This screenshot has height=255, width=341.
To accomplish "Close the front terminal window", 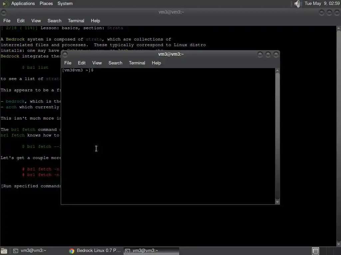I will (x=276, y=54).
